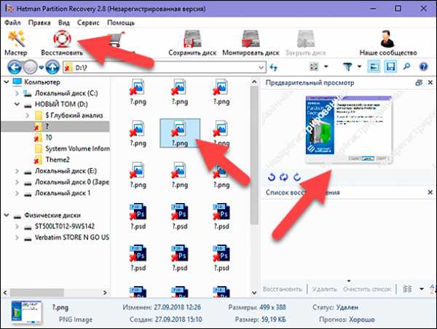This screenshot has height=329, width=437.
Task: Go back with the left arrow button
Action: [x=15, y=67]
